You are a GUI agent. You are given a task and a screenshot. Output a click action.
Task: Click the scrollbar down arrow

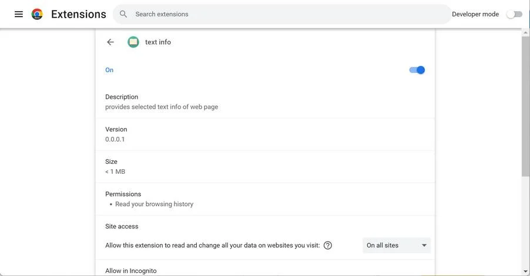pyautogui.click(x=526, y=271)
